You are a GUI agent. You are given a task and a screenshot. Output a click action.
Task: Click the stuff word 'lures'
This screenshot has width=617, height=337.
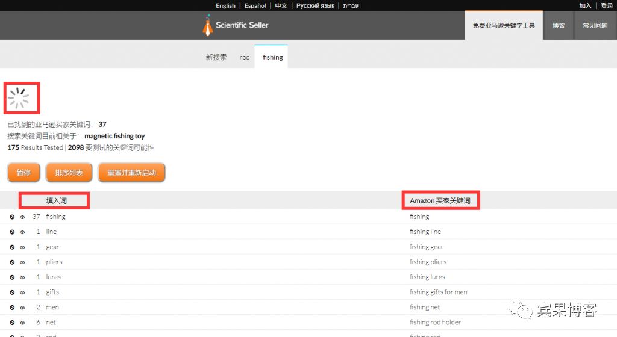coord(53,277)
